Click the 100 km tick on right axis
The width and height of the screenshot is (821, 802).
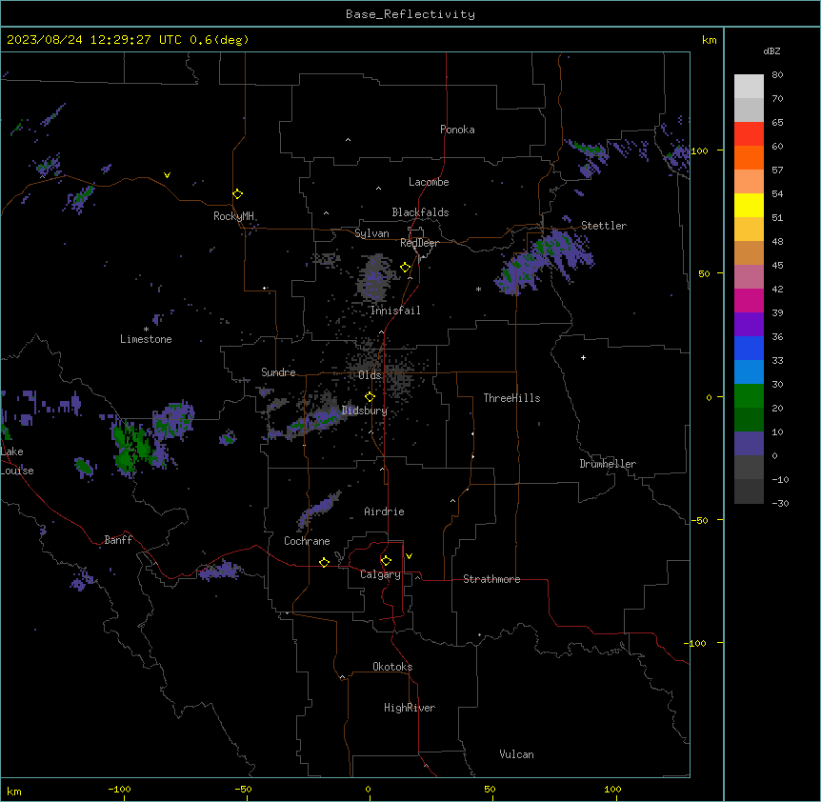(720, 150)
